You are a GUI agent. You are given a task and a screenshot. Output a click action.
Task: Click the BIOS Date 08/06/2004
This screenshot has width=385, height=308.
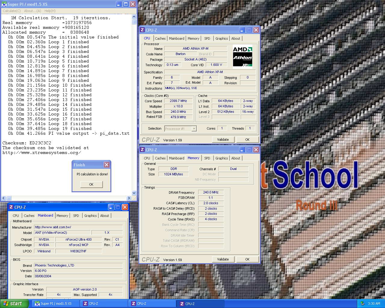point(78,276)
